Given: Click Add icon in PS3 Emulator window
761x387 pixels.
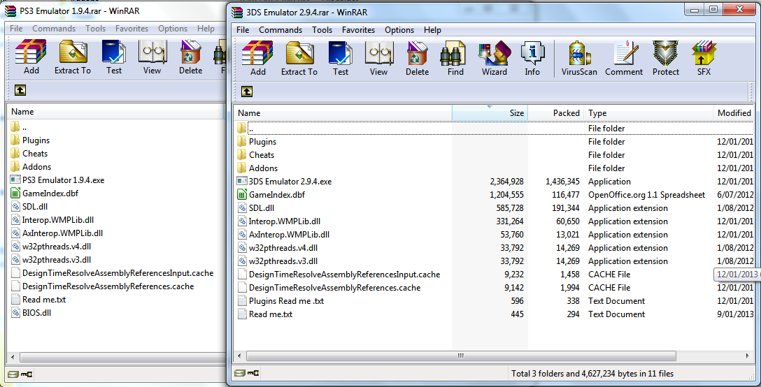Looking at the screenshot, I should [31, 57].
